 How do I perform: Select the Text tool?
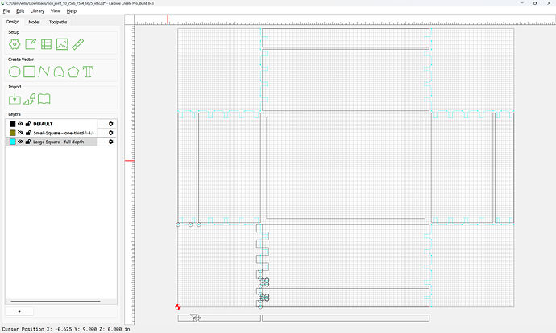[x=89, y=72]
